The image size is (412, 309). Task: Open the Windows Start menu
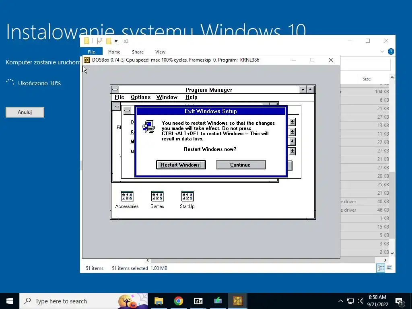(x=10, y=301)
